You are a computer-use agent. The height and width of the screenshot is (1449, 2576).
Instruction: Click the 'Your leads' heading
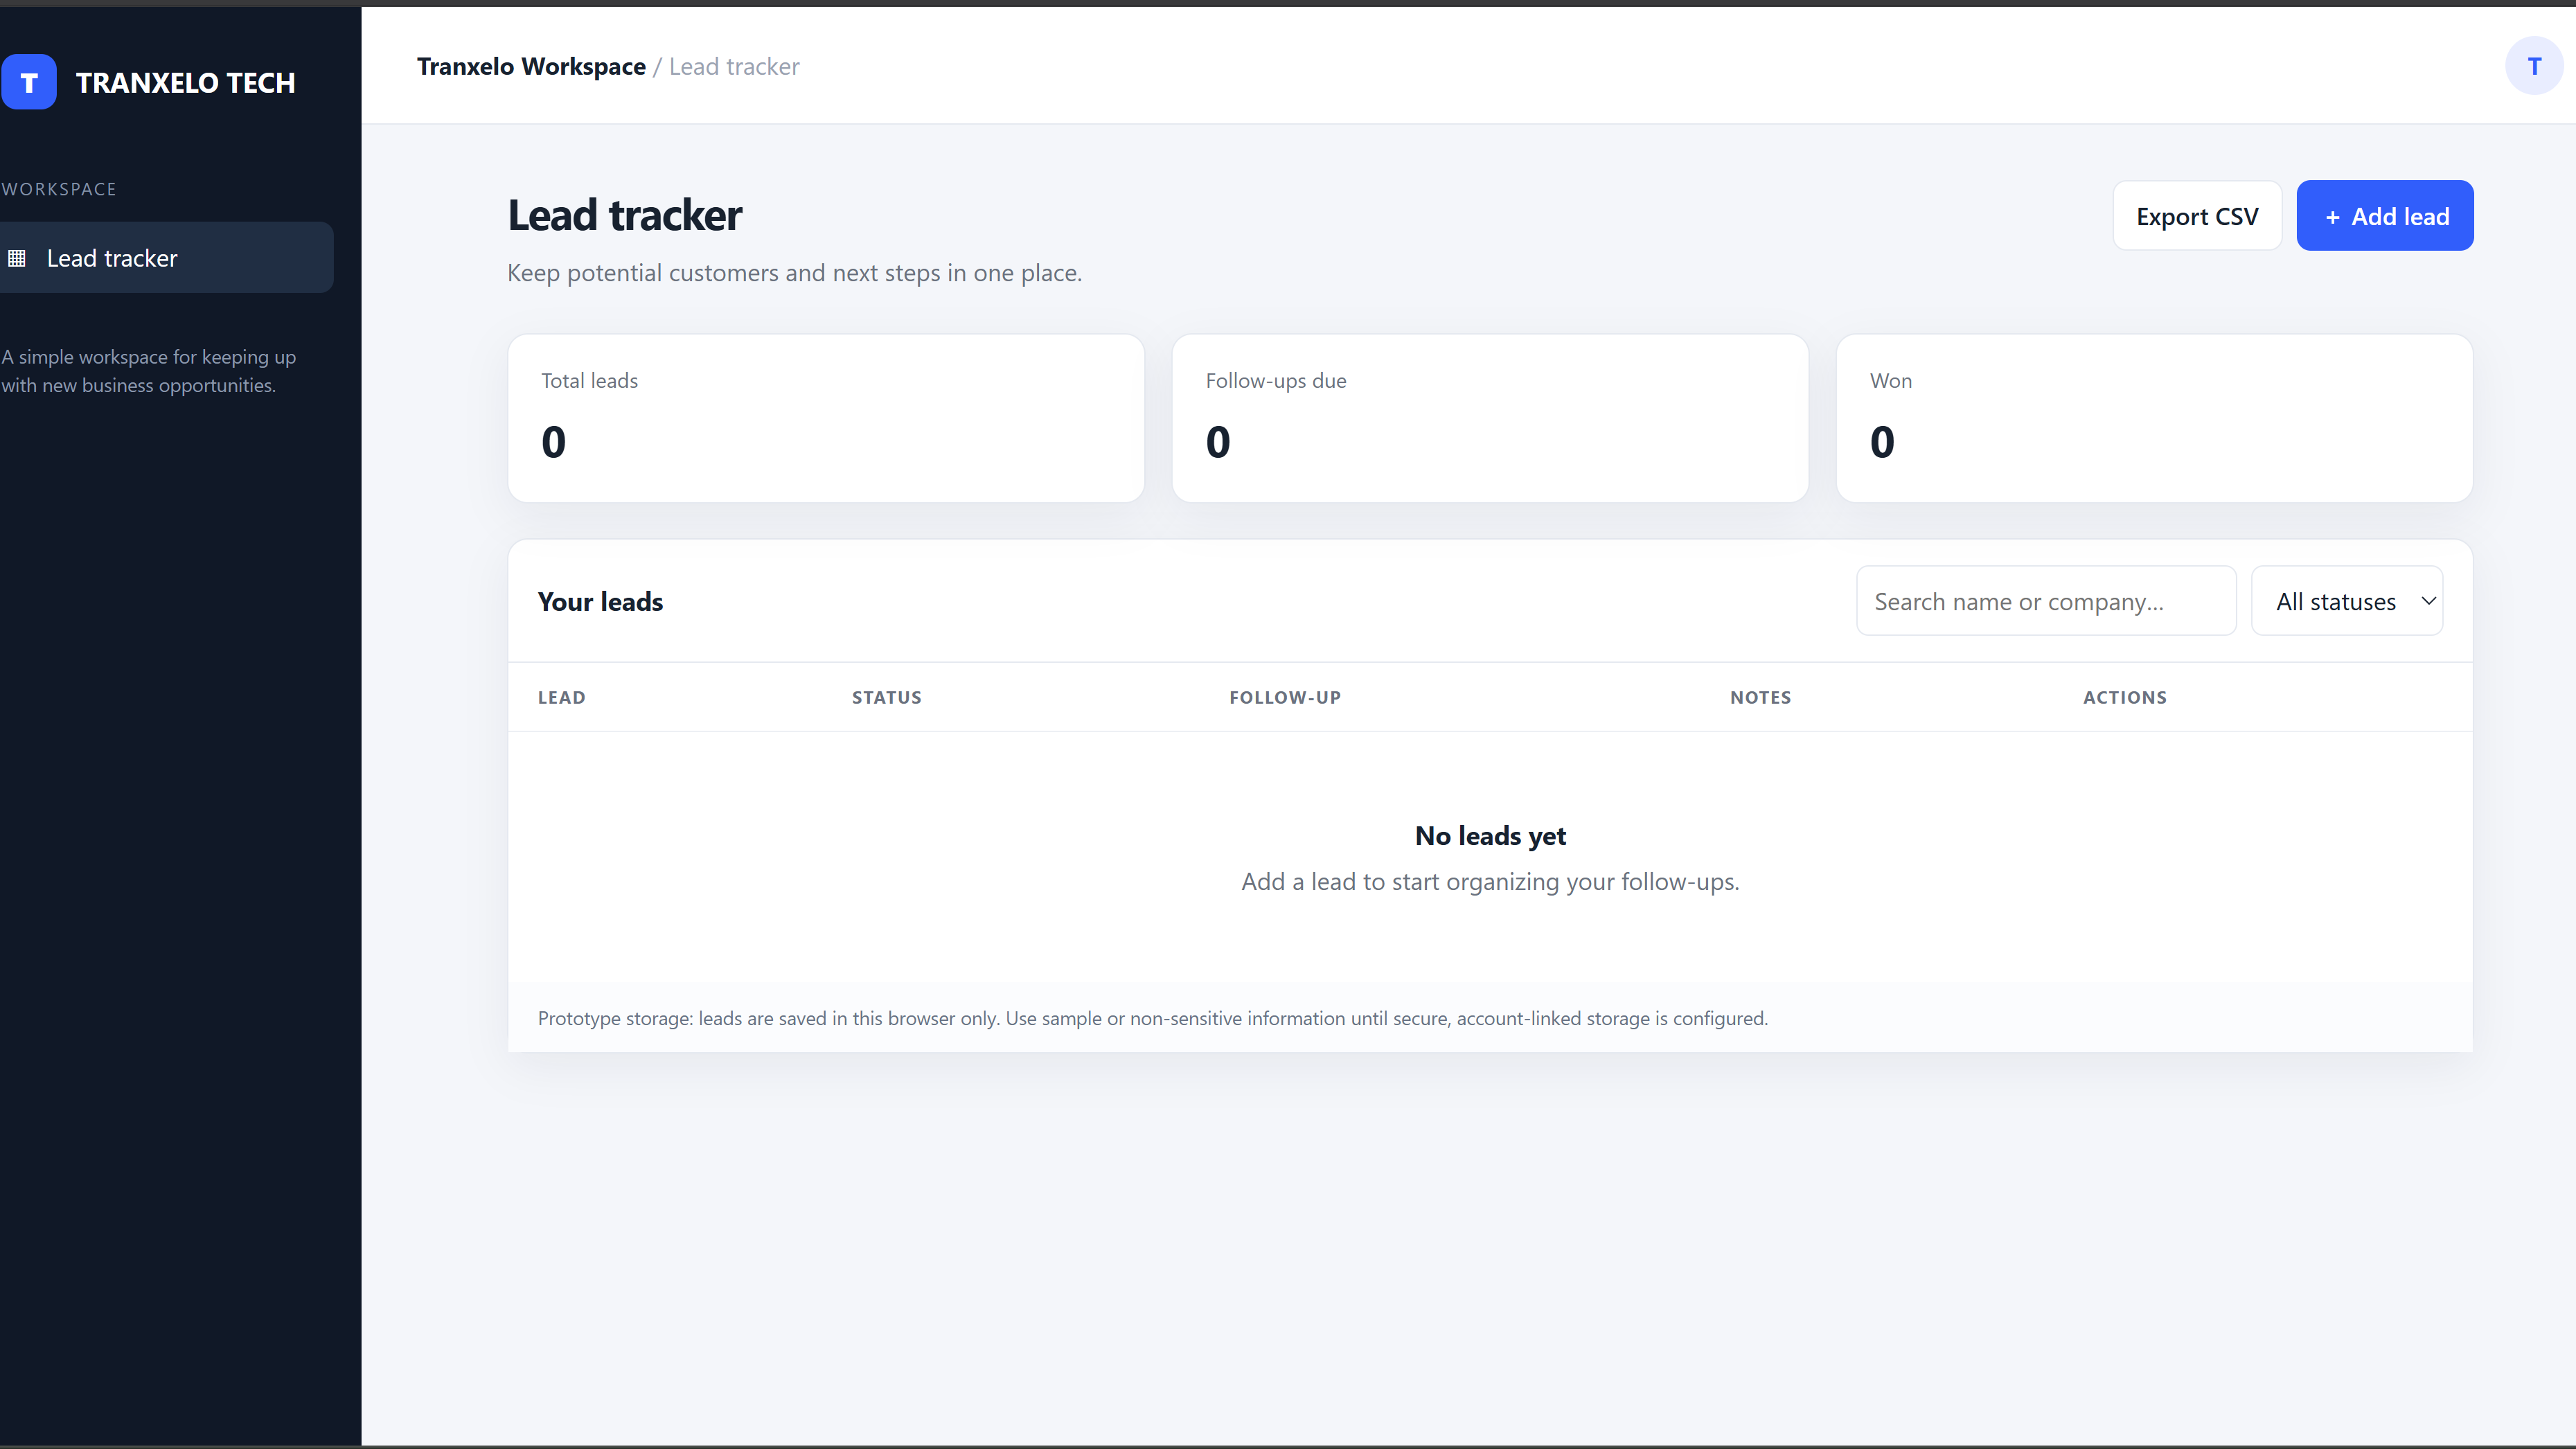pos(600,601)
